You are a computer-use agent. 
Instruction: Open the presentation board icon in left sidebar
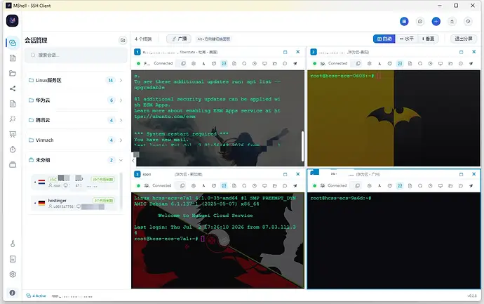pyautogui.click(x=13, y=134)
